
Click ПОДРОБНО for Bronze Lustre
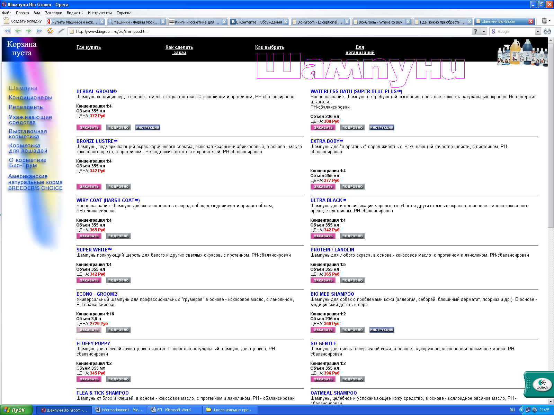click(x=118, y=187)
